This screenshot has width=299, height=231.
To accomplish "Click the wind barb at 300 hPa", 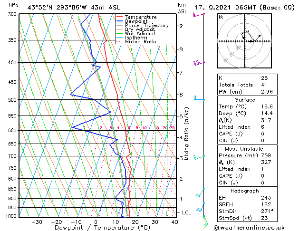I will click(x=199, y=15).
